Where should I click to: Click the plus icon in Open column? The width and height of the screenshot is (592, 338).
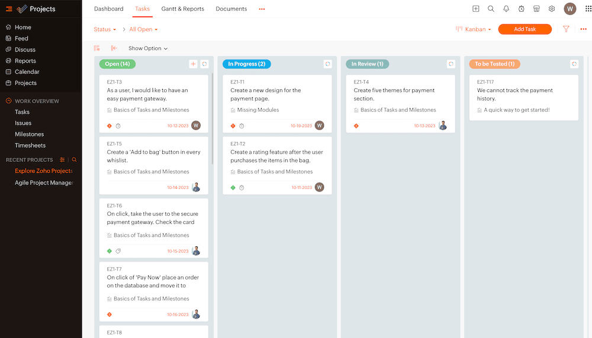[x=193, y=64]
